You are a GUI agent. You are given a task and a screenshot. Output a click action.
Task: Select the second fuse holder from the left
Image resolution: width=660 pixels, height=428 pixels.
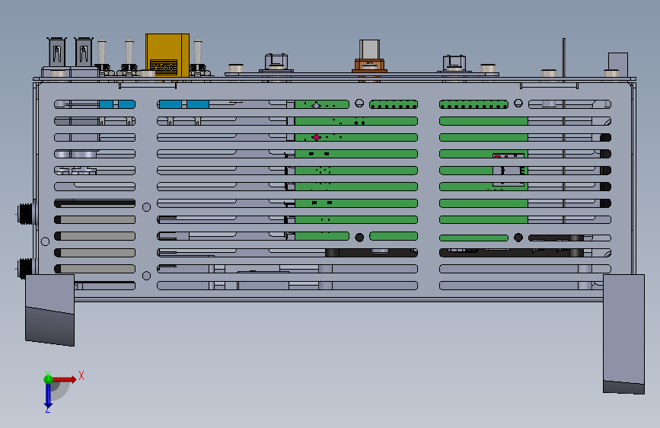pyautogui.click(x=83, y=52)
